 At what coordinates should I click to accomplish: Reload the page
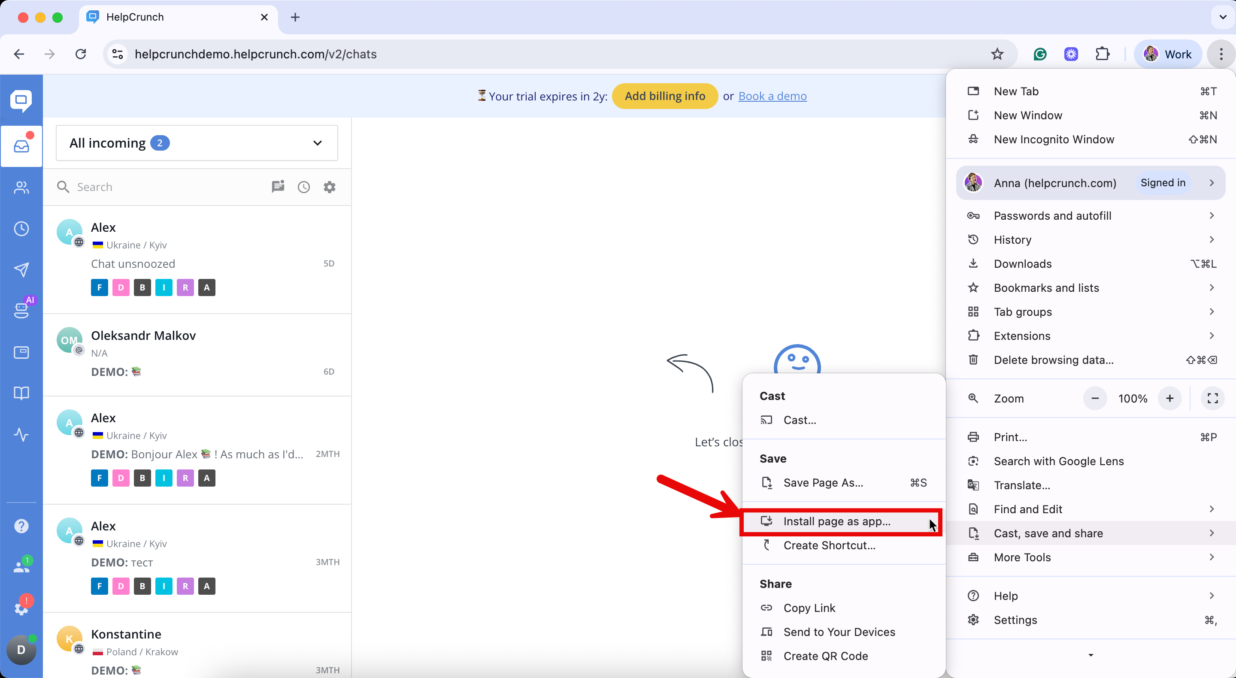[x=81, y=54]
